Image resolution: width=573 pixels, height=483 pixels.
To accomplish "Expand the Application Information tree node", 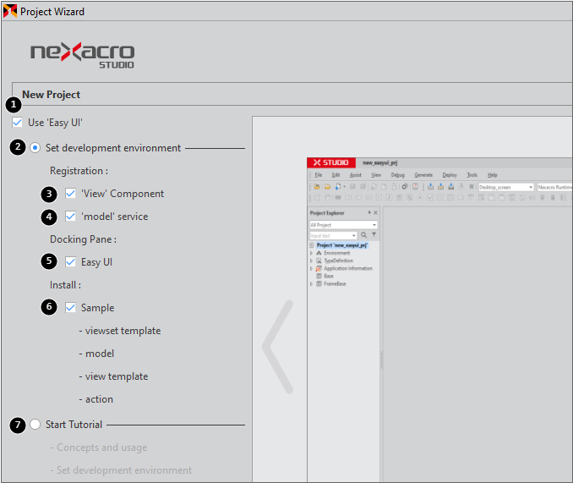I will tap(311, 268).
